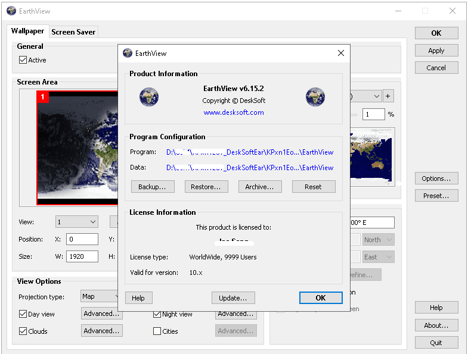Toggle the Clouds checkbox
Screen dimensions: 468x354
pyautogui.click(x=23, y=331)
